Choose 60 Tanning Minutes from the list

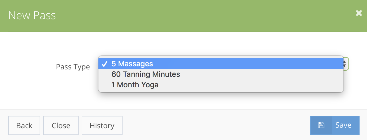coord(221,74)
